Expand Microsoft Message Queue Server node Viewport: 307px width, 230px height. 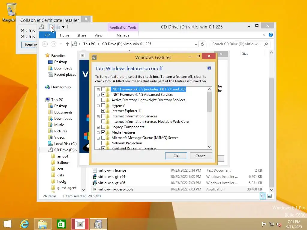pyautogui.click(x=98, y=138)
